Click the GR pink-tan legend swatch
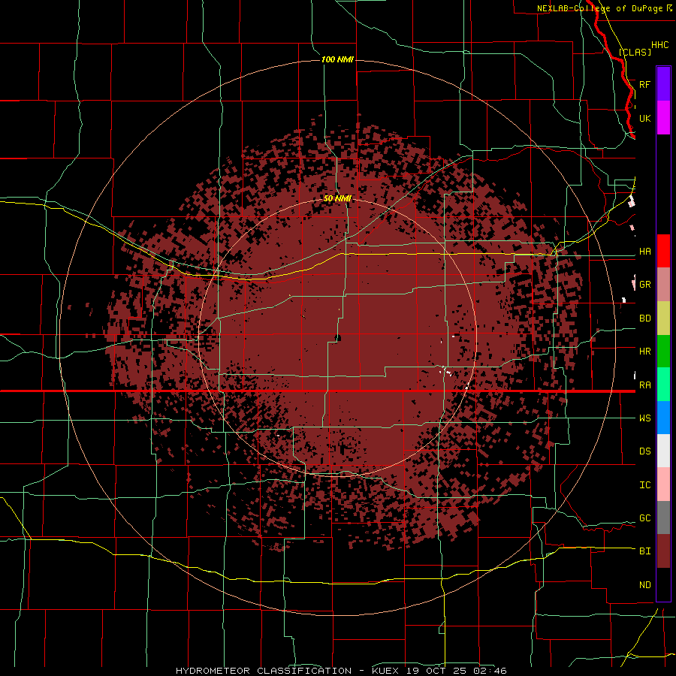 click(663, 285)
